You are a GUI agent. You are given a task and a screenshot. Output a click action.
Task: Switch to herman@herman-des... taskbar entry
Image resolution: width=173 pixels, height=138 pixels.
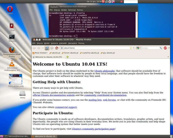tap(18, 136)
